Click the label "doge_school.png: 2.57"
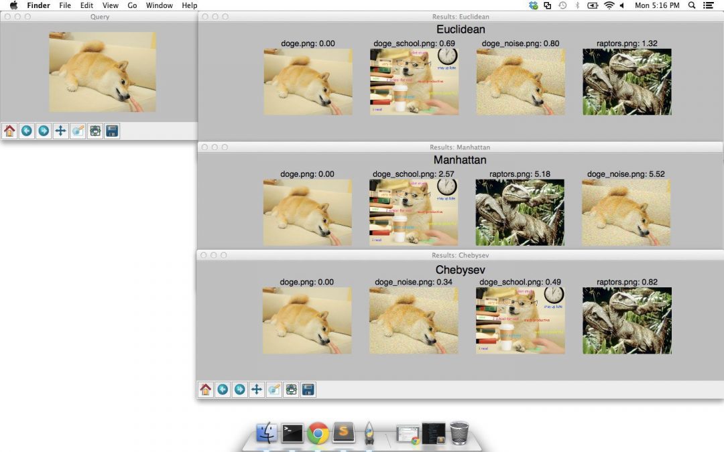724x452 pixels. click(414, 174)
